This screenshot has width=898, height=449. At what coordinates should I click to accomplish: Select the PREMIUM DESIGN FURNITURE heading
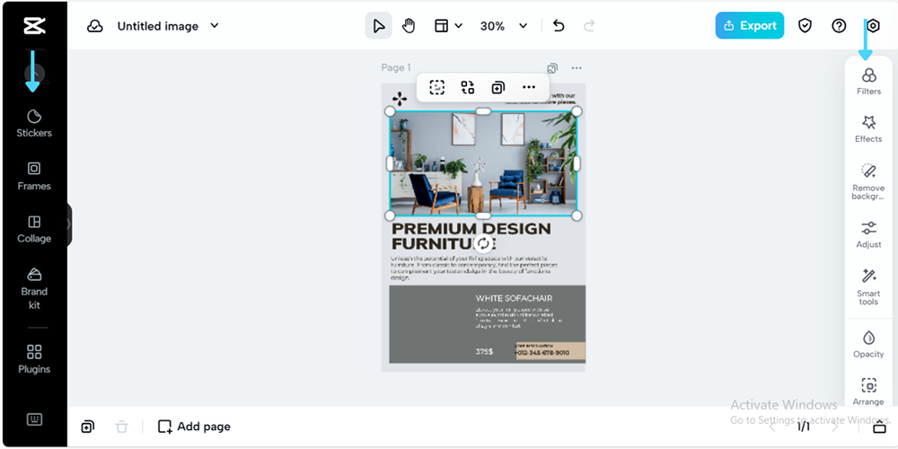(471, 236)
